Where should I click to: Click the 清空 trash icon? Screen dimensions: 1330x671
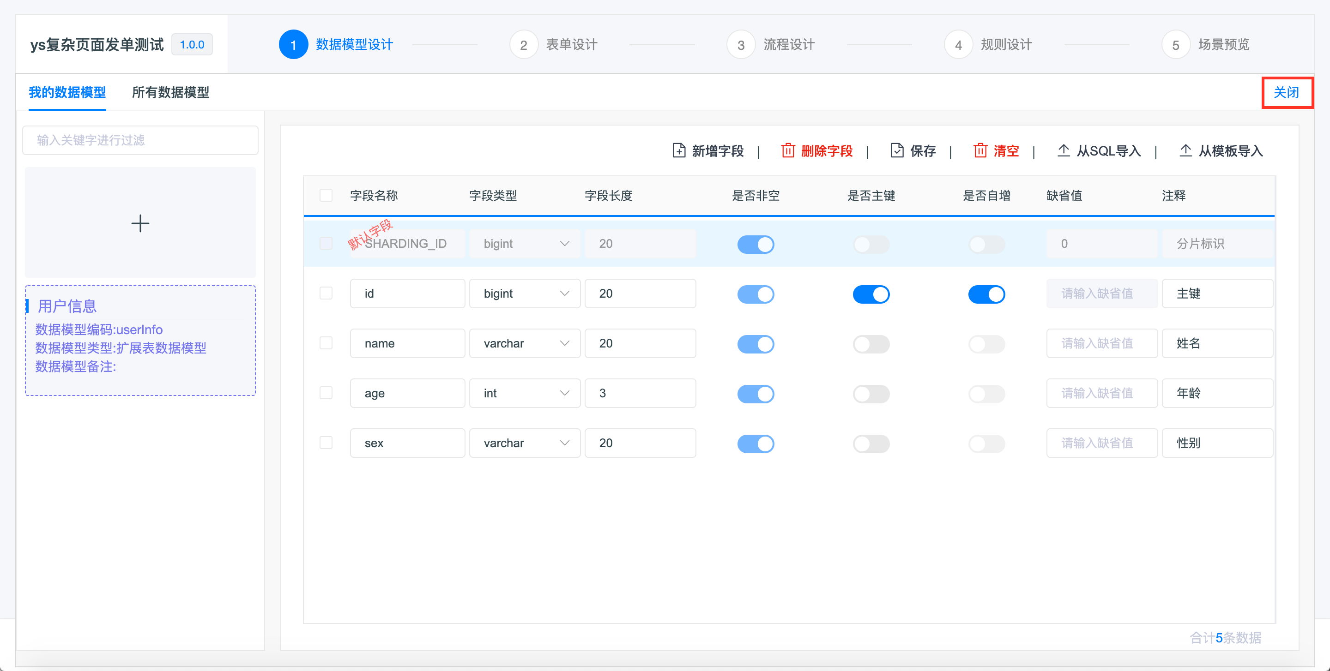[x=980, y=150]
